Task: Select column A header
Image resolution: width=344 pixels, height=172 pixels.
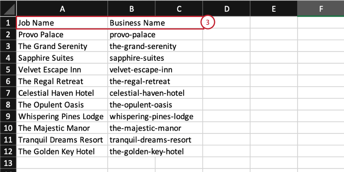Action: click(62, 8)
